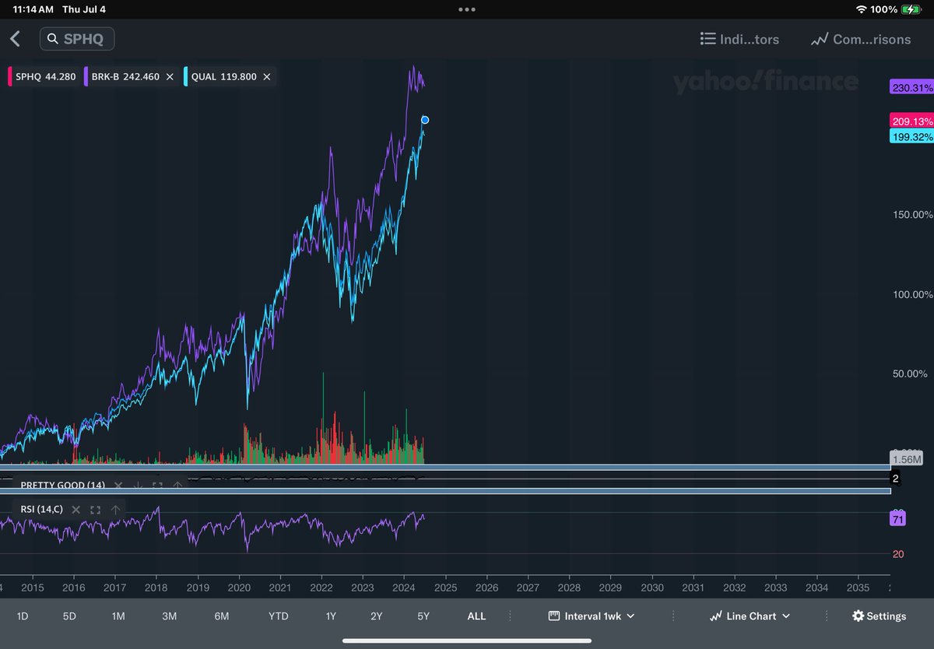The width and height of the screenshot is (934, 649).
Task: Tap the SPHQ symbol search field
Action: [x=77, y=39]
